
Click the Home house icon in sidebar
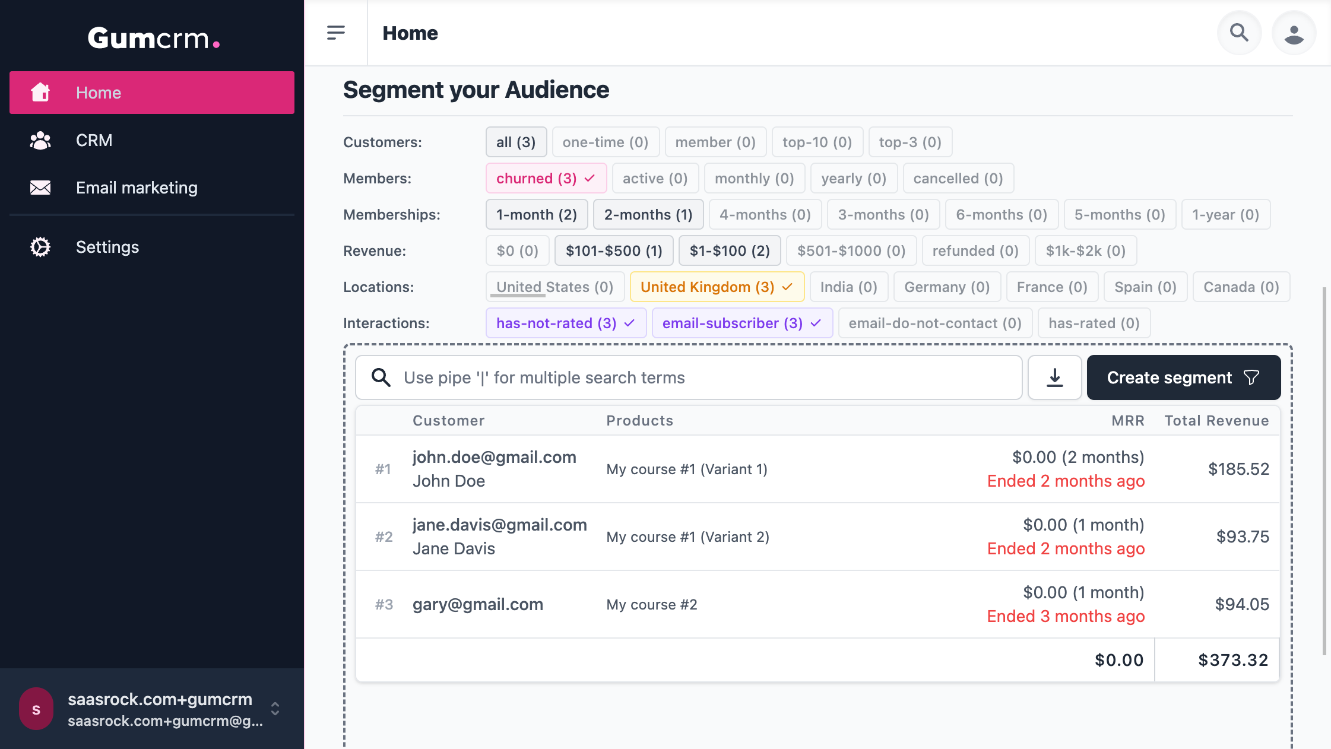(x=40, y=93)
